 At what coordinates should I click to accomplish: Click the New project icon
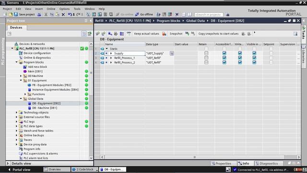(x=5, y=14)
